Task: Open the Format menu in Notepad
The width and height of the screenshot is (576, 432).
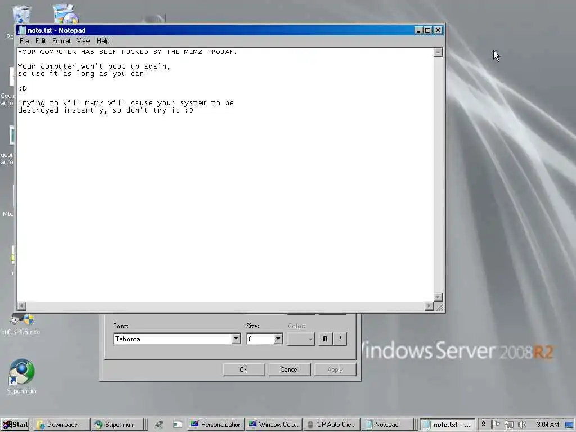Action: (61, 40)
